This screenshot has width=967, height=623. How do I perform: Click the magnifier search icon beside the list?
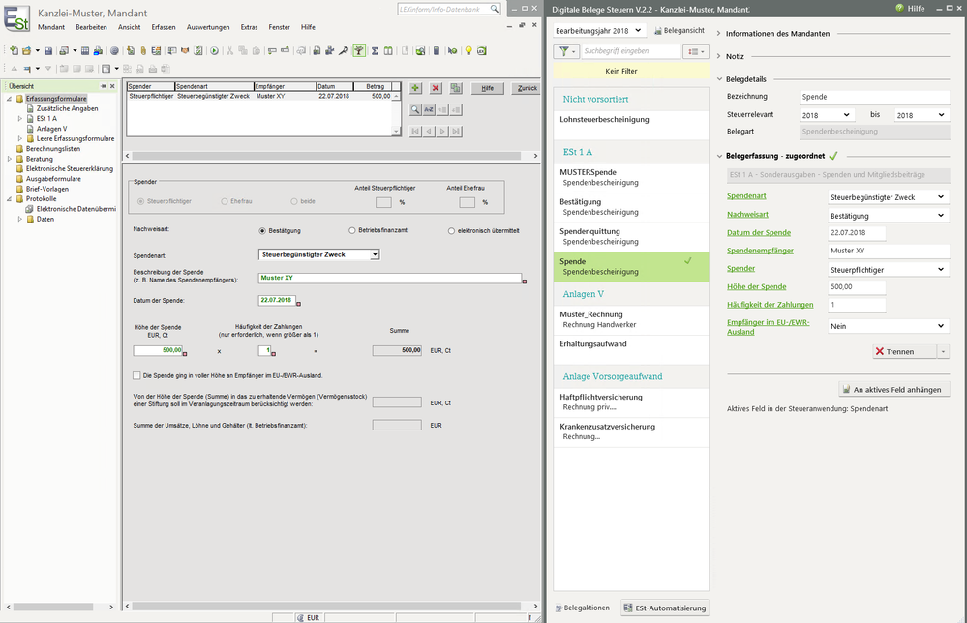tap(415, 110)
